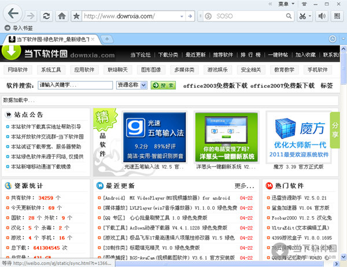Bookmark this page with the star icon

coord(76,16)
